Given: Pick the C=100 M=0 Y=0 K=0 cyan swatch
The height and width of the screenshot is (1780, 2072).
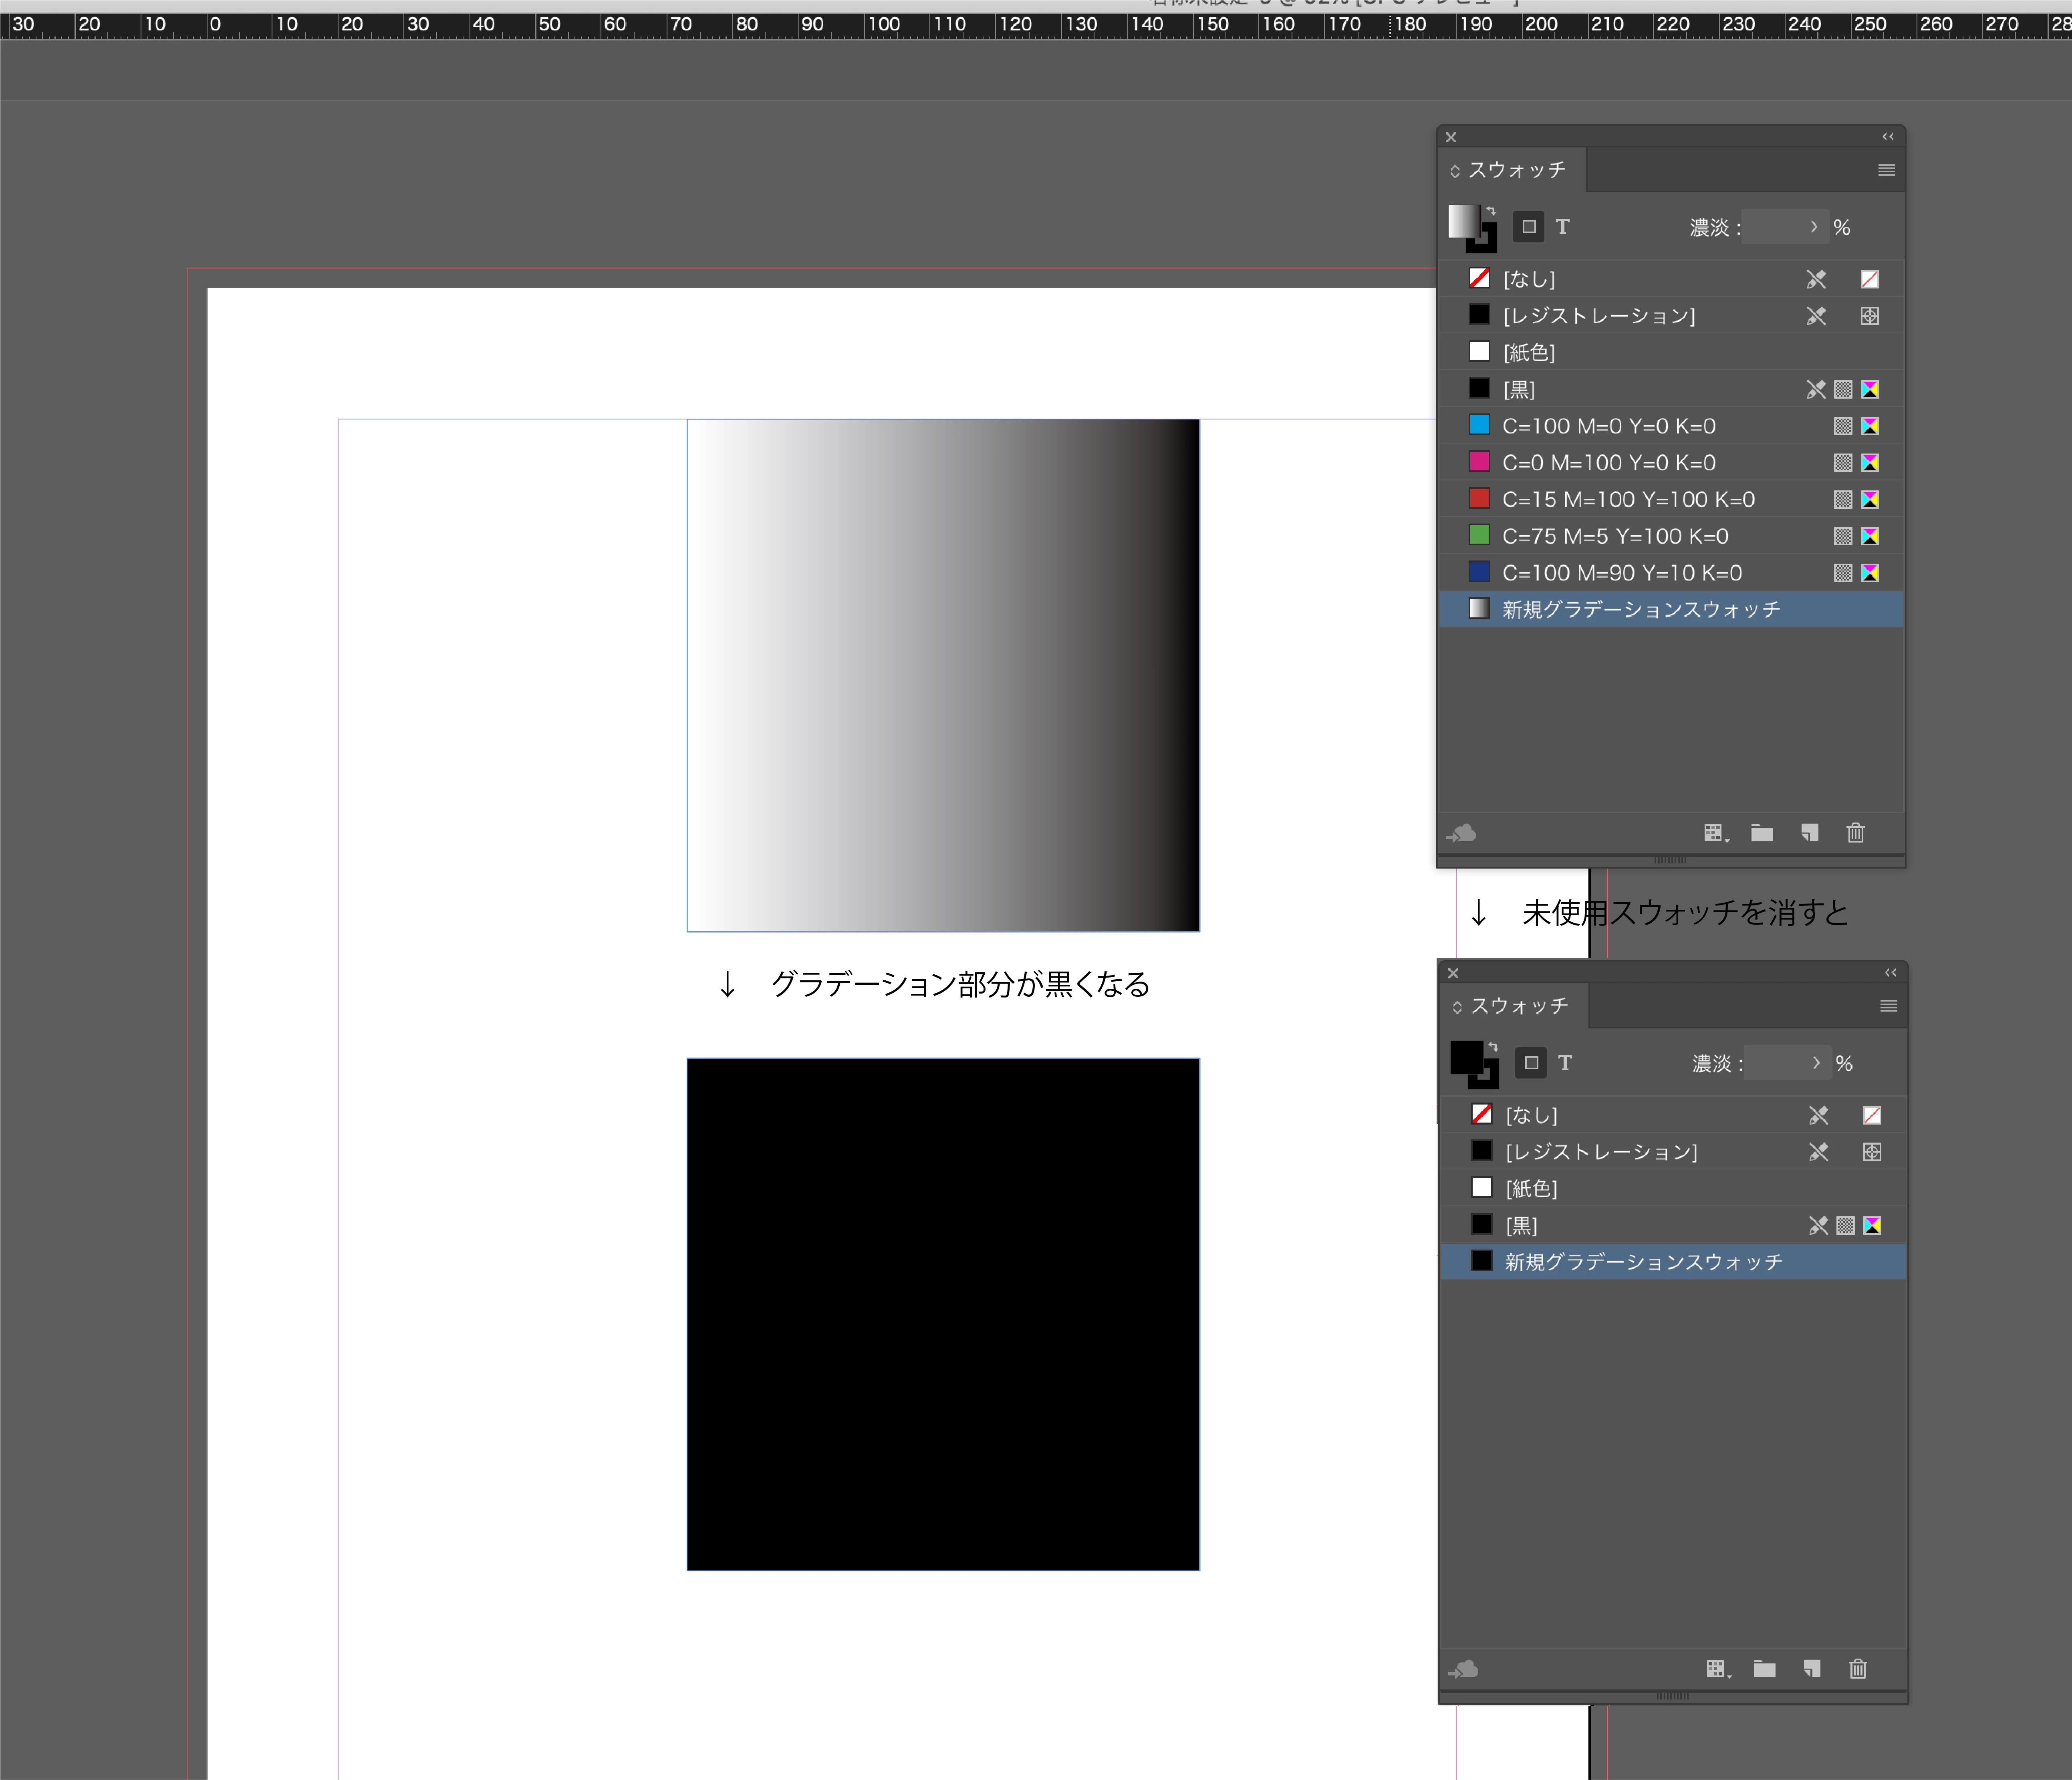Looking at the screenshot, I should click(1608, 426).
